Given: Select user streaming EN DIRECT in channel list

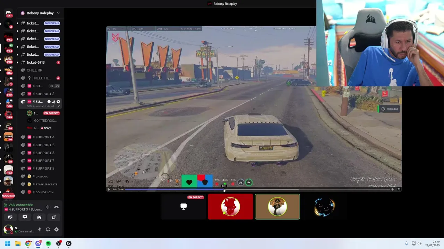Looking at the screenshot, I should (x=43, y=113).
